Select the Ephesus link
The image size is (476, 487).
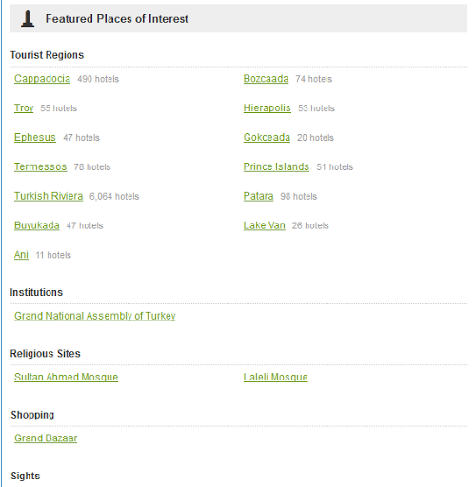35,137
